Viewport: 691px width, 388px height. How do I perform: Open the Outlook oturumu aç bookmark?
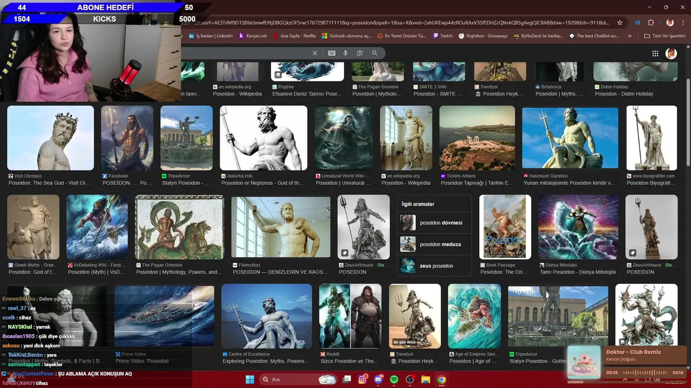coord(347,36)
